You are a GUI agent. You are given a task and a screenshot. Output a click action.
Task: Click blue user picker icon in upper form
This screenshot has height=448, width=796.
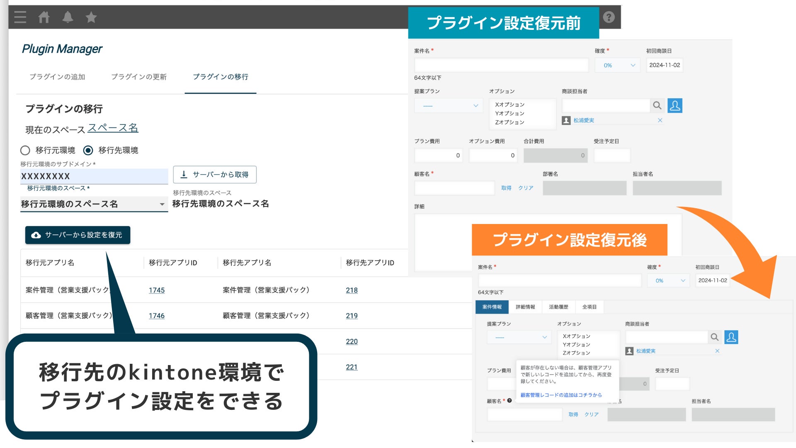pos(675,105)
